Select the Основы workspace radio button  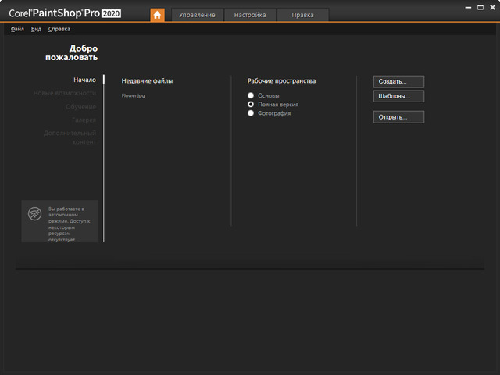(251, 95)
